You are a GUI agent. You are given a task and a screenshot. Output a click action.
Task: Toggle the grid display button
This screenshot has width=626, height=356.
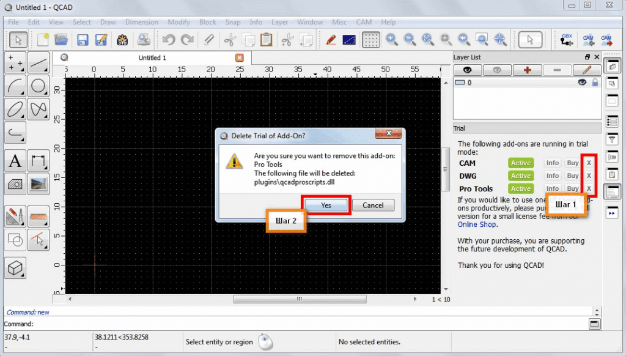[371, 40]
